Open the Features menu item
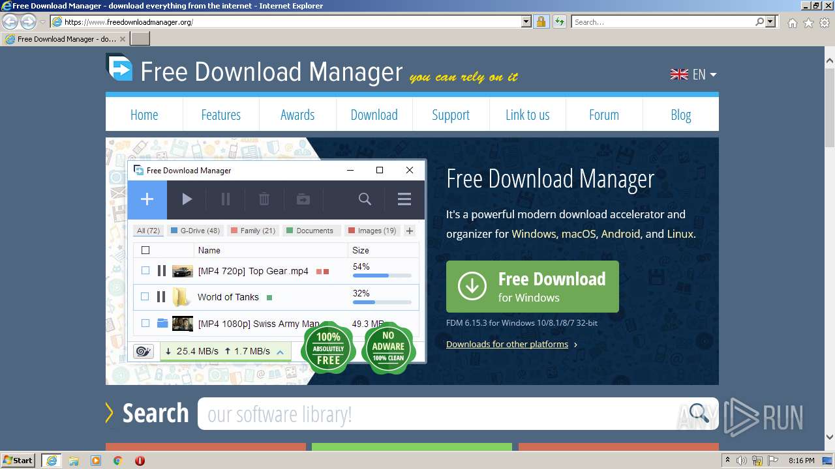The image size is (835, 469). tap(220, 115)
